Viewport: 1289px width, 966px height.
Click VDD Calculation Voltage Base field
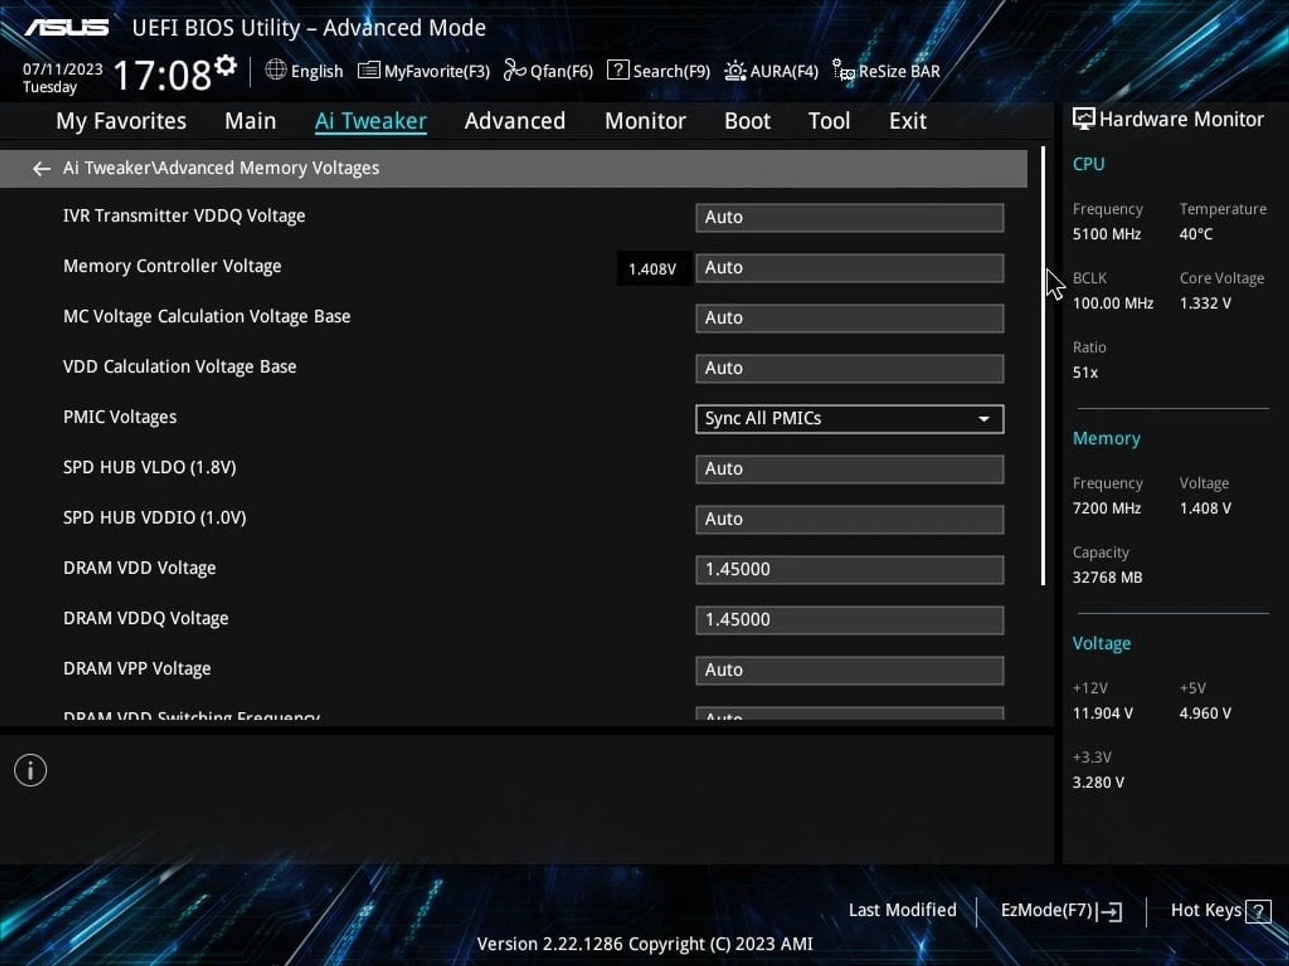(850, 368)
